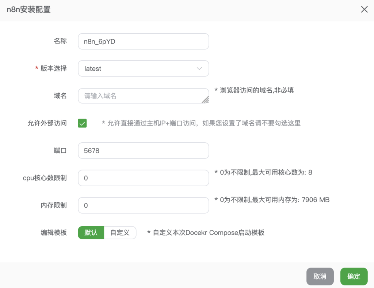Screen dimensions: 374x288
Task: Switch the template mode to 自定义
Action: [120, 232]
